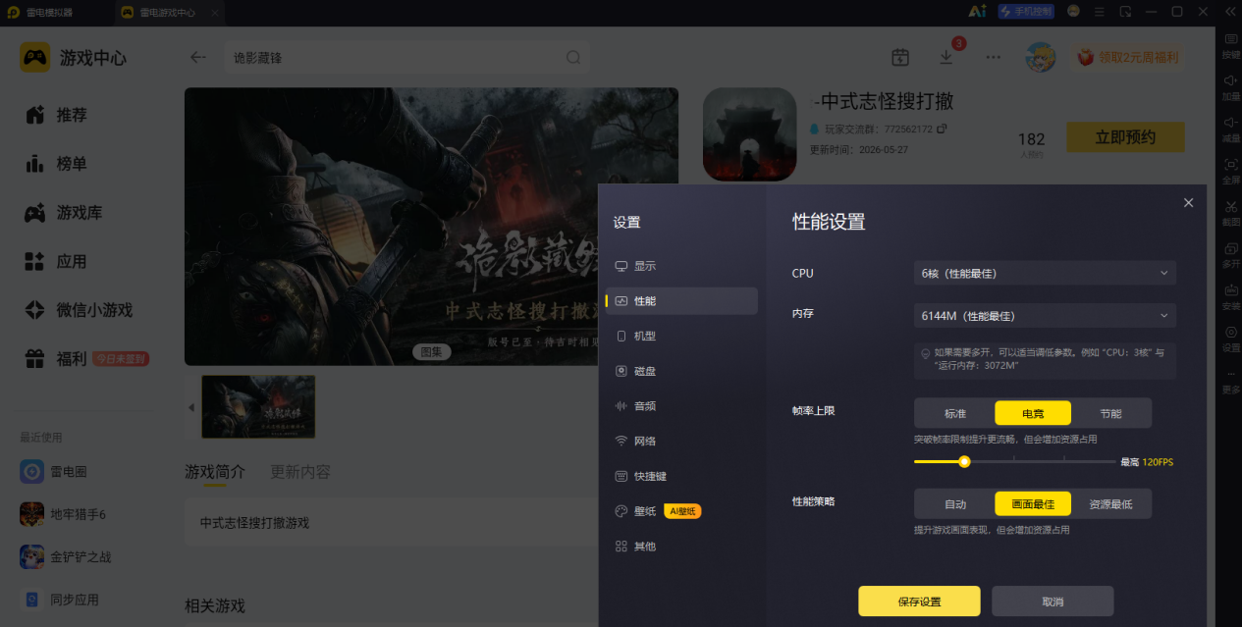Open the three-dot more options menu
This screenshot has width=1242, height=627.
point(994,57)
